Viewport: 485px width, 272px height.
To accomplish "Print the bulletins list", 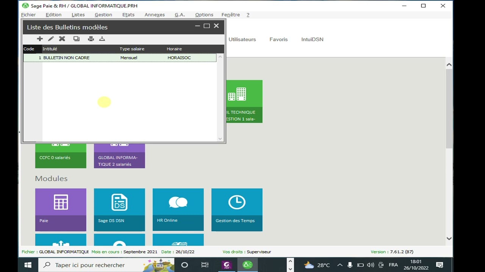I will 91,39.
